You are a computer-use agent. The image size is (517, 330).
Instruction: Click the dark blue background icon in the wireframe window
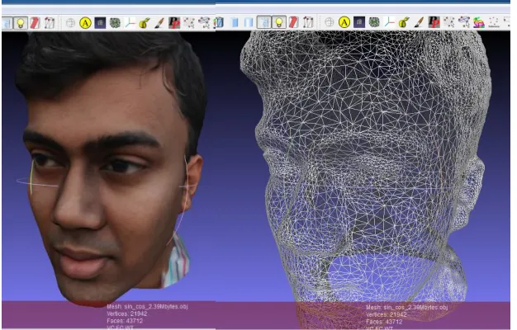[359, 22]
